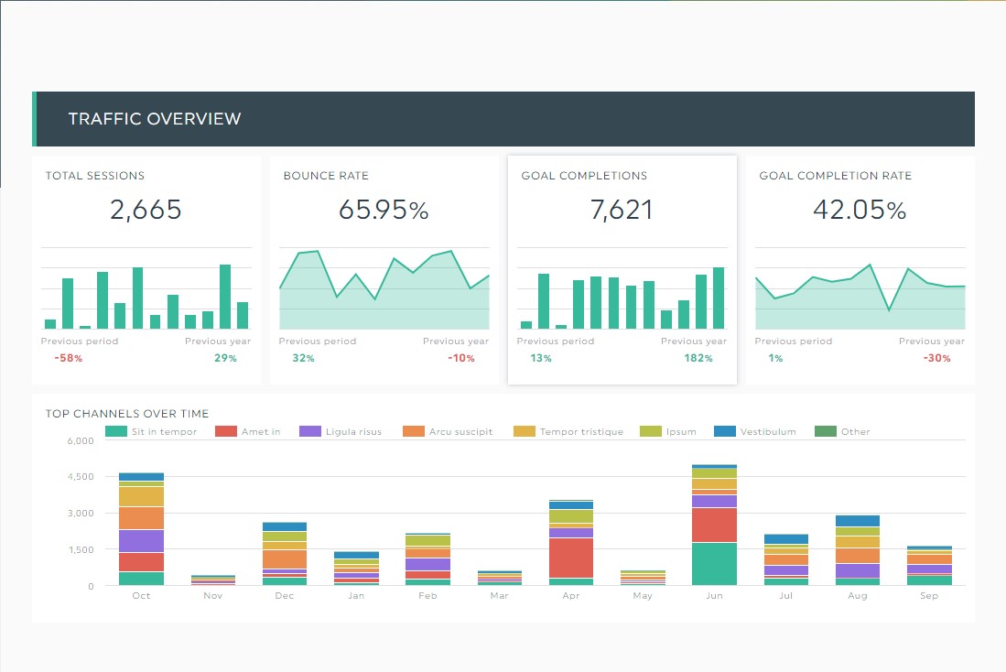
Task: Open the Total Sessions bar sparkline chart
Action: (x=146, y=288)
